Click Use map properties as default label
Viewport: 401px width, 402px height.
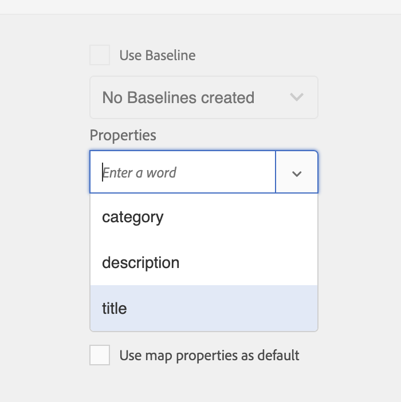209,356
